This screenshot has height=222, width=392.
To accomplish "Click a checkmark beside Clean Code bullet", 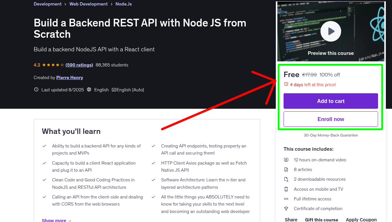I will click(44, 179).
